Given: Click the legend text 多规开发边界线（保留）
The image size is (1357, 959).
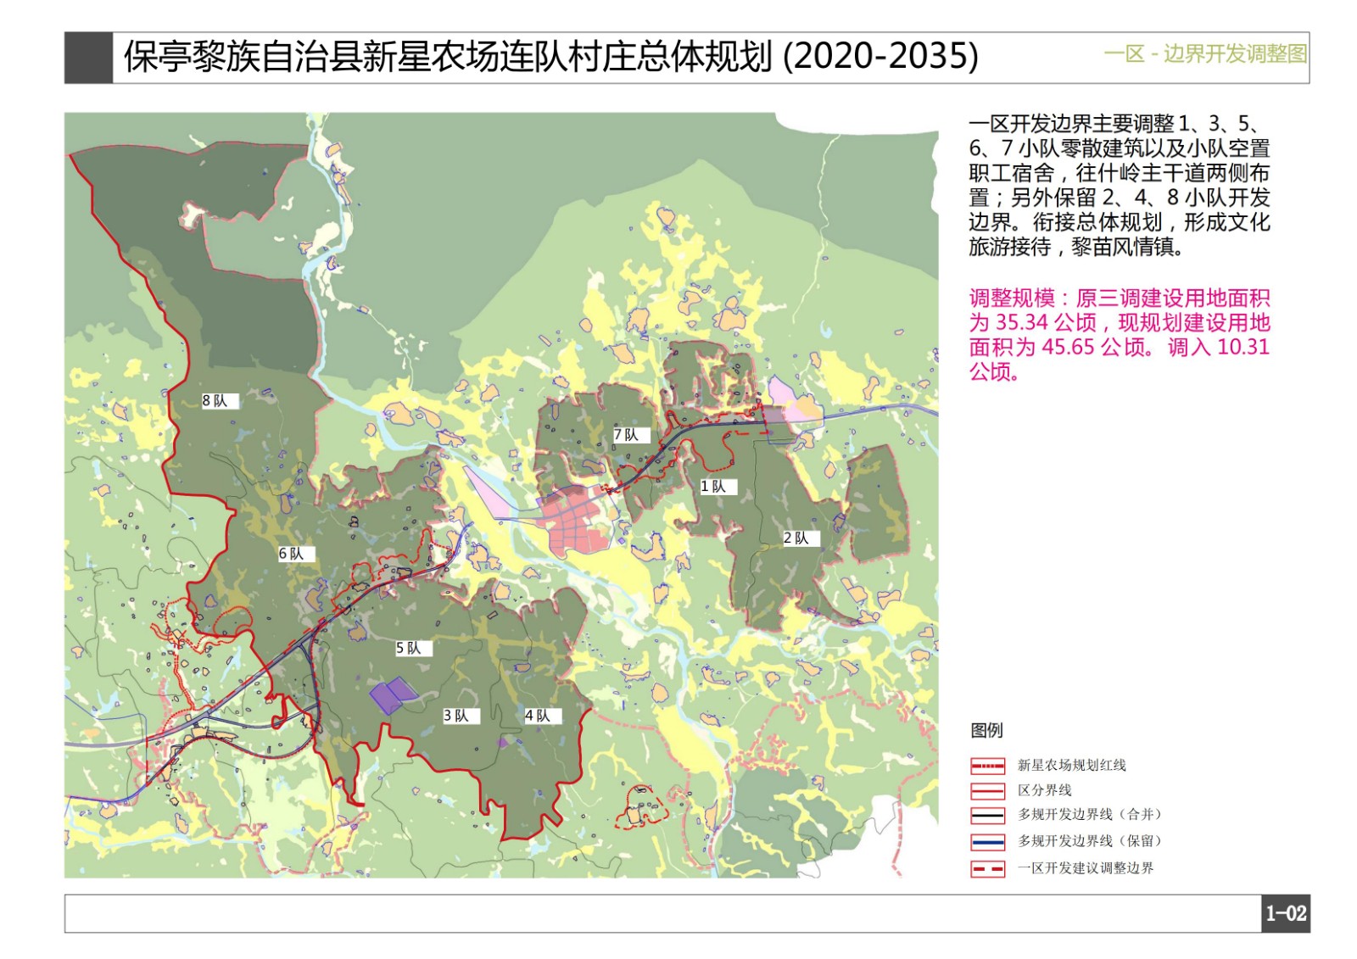Looking at the screenshot, I should pyautogui.click(x=1090, y=841).
